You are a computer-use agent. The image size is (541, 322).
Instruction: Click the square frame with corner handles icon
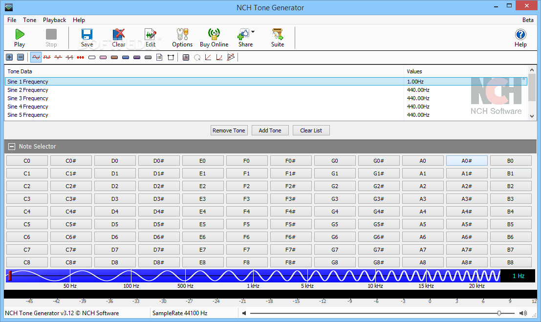171,57
